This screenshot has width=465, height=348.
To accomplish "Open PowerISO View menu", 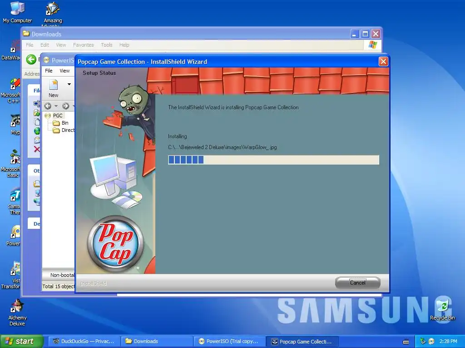I will 64,71.
